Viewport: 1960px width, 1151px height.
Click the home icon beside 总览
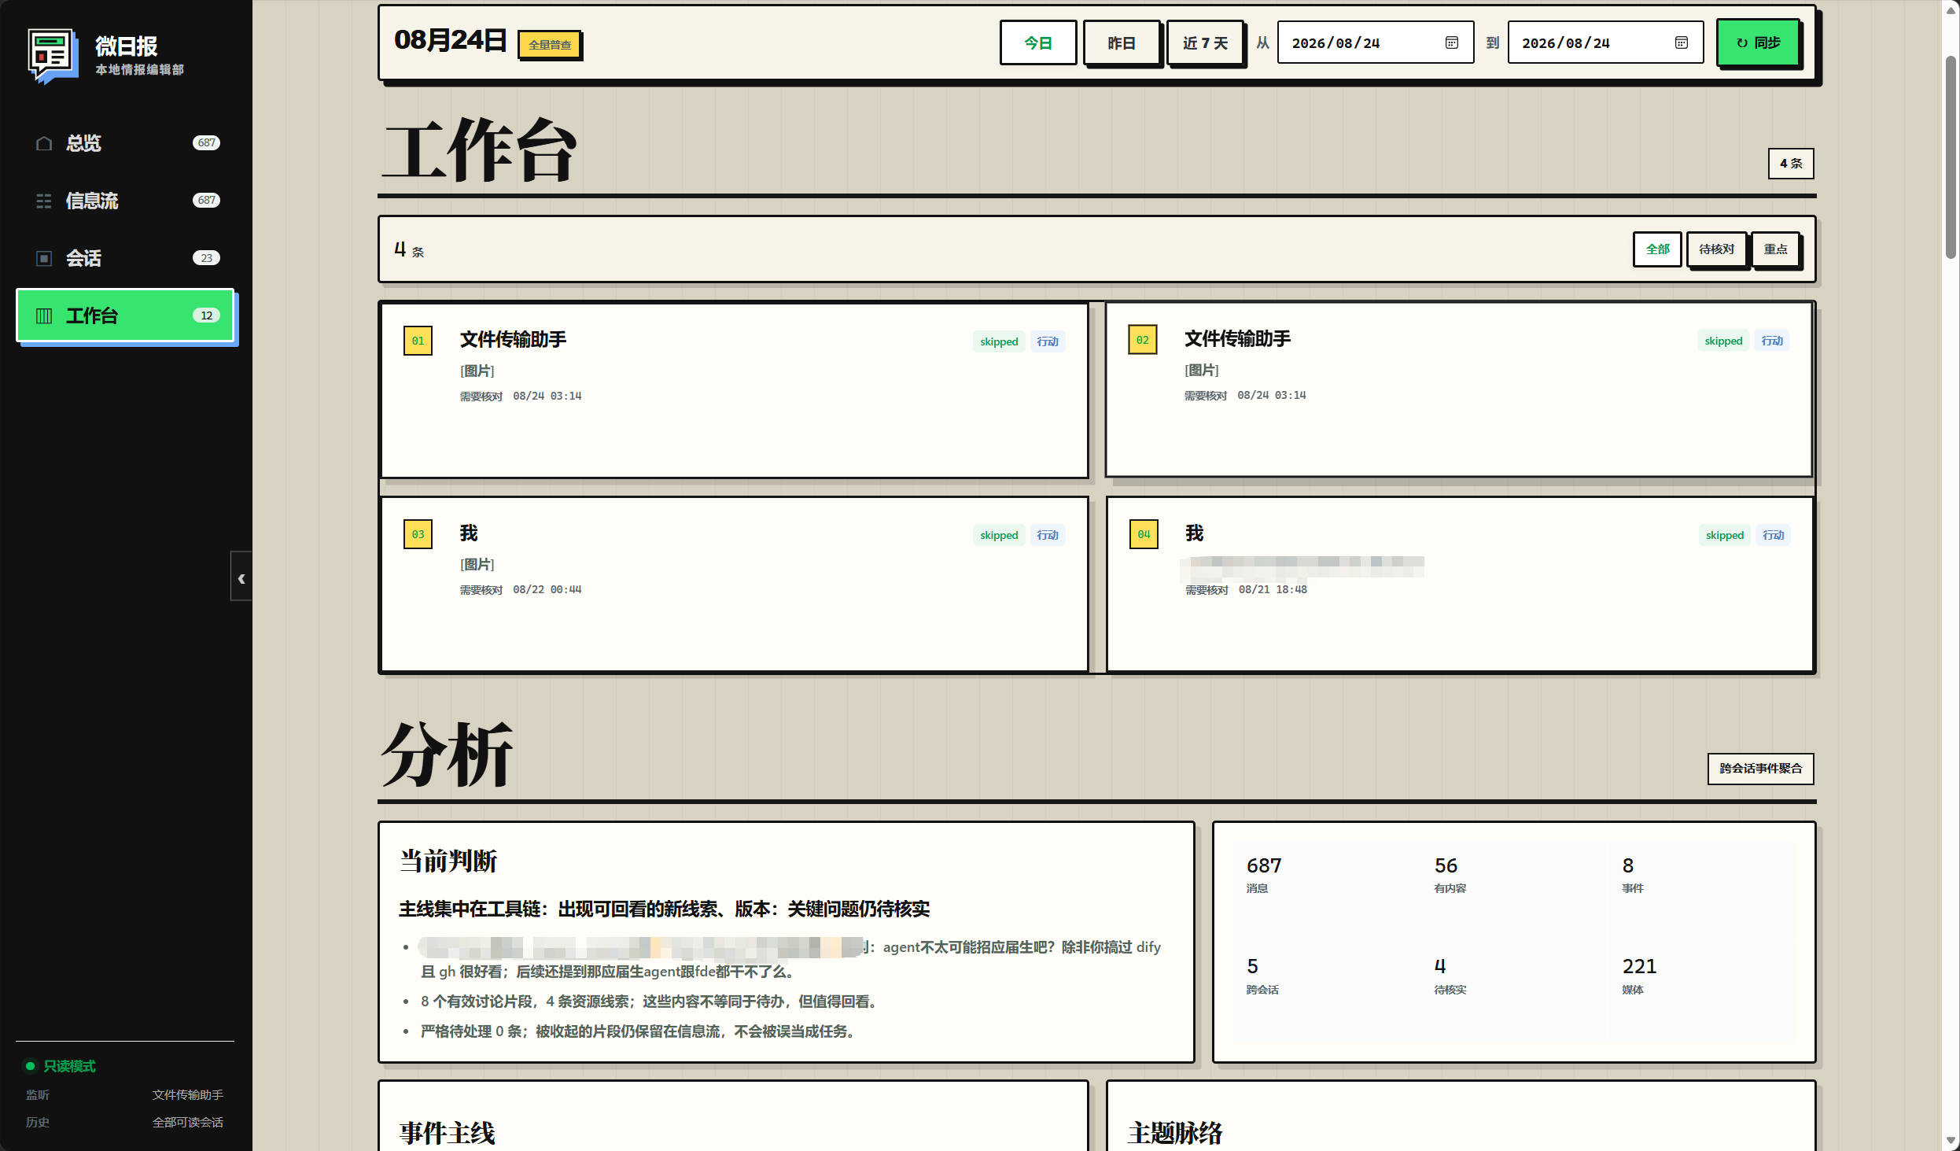tap(44, 143)
